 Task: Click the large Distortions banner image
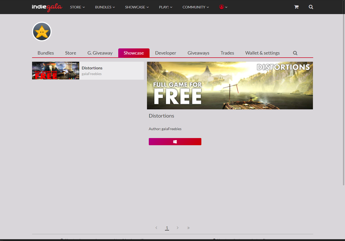click(x=230, y=86)
